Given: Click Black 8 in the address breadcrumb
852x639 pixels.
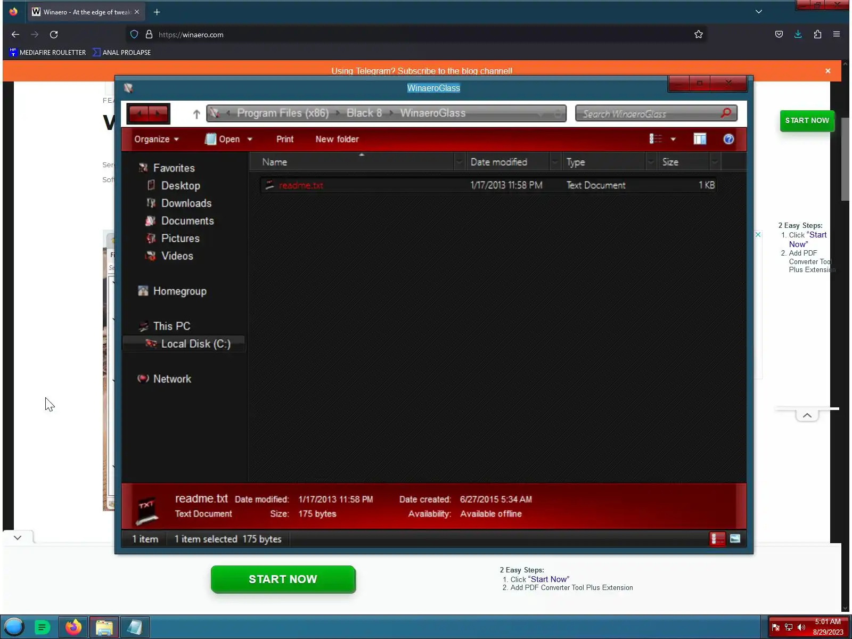Looking at the screenshot, I should tap(364, 113).
